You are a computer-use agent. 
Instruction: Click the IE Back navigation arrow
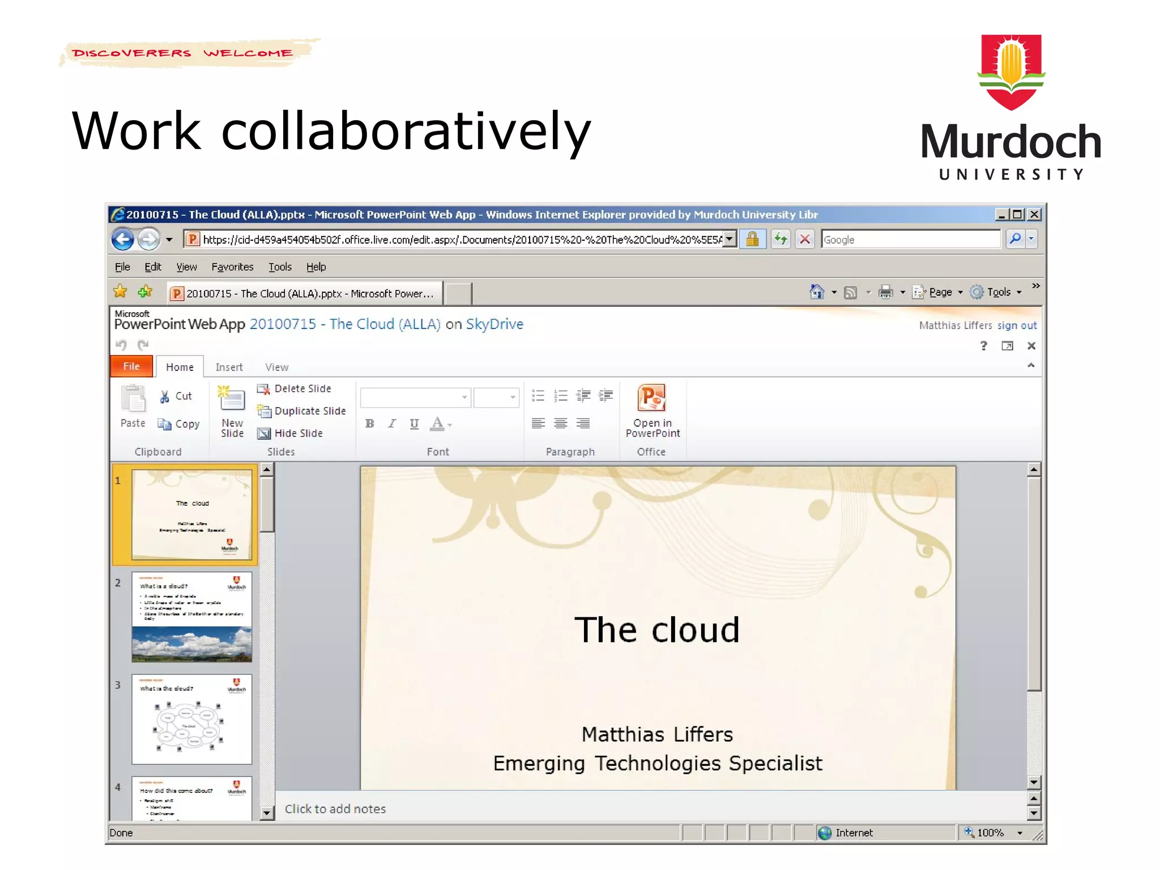[x=122, y=240]
